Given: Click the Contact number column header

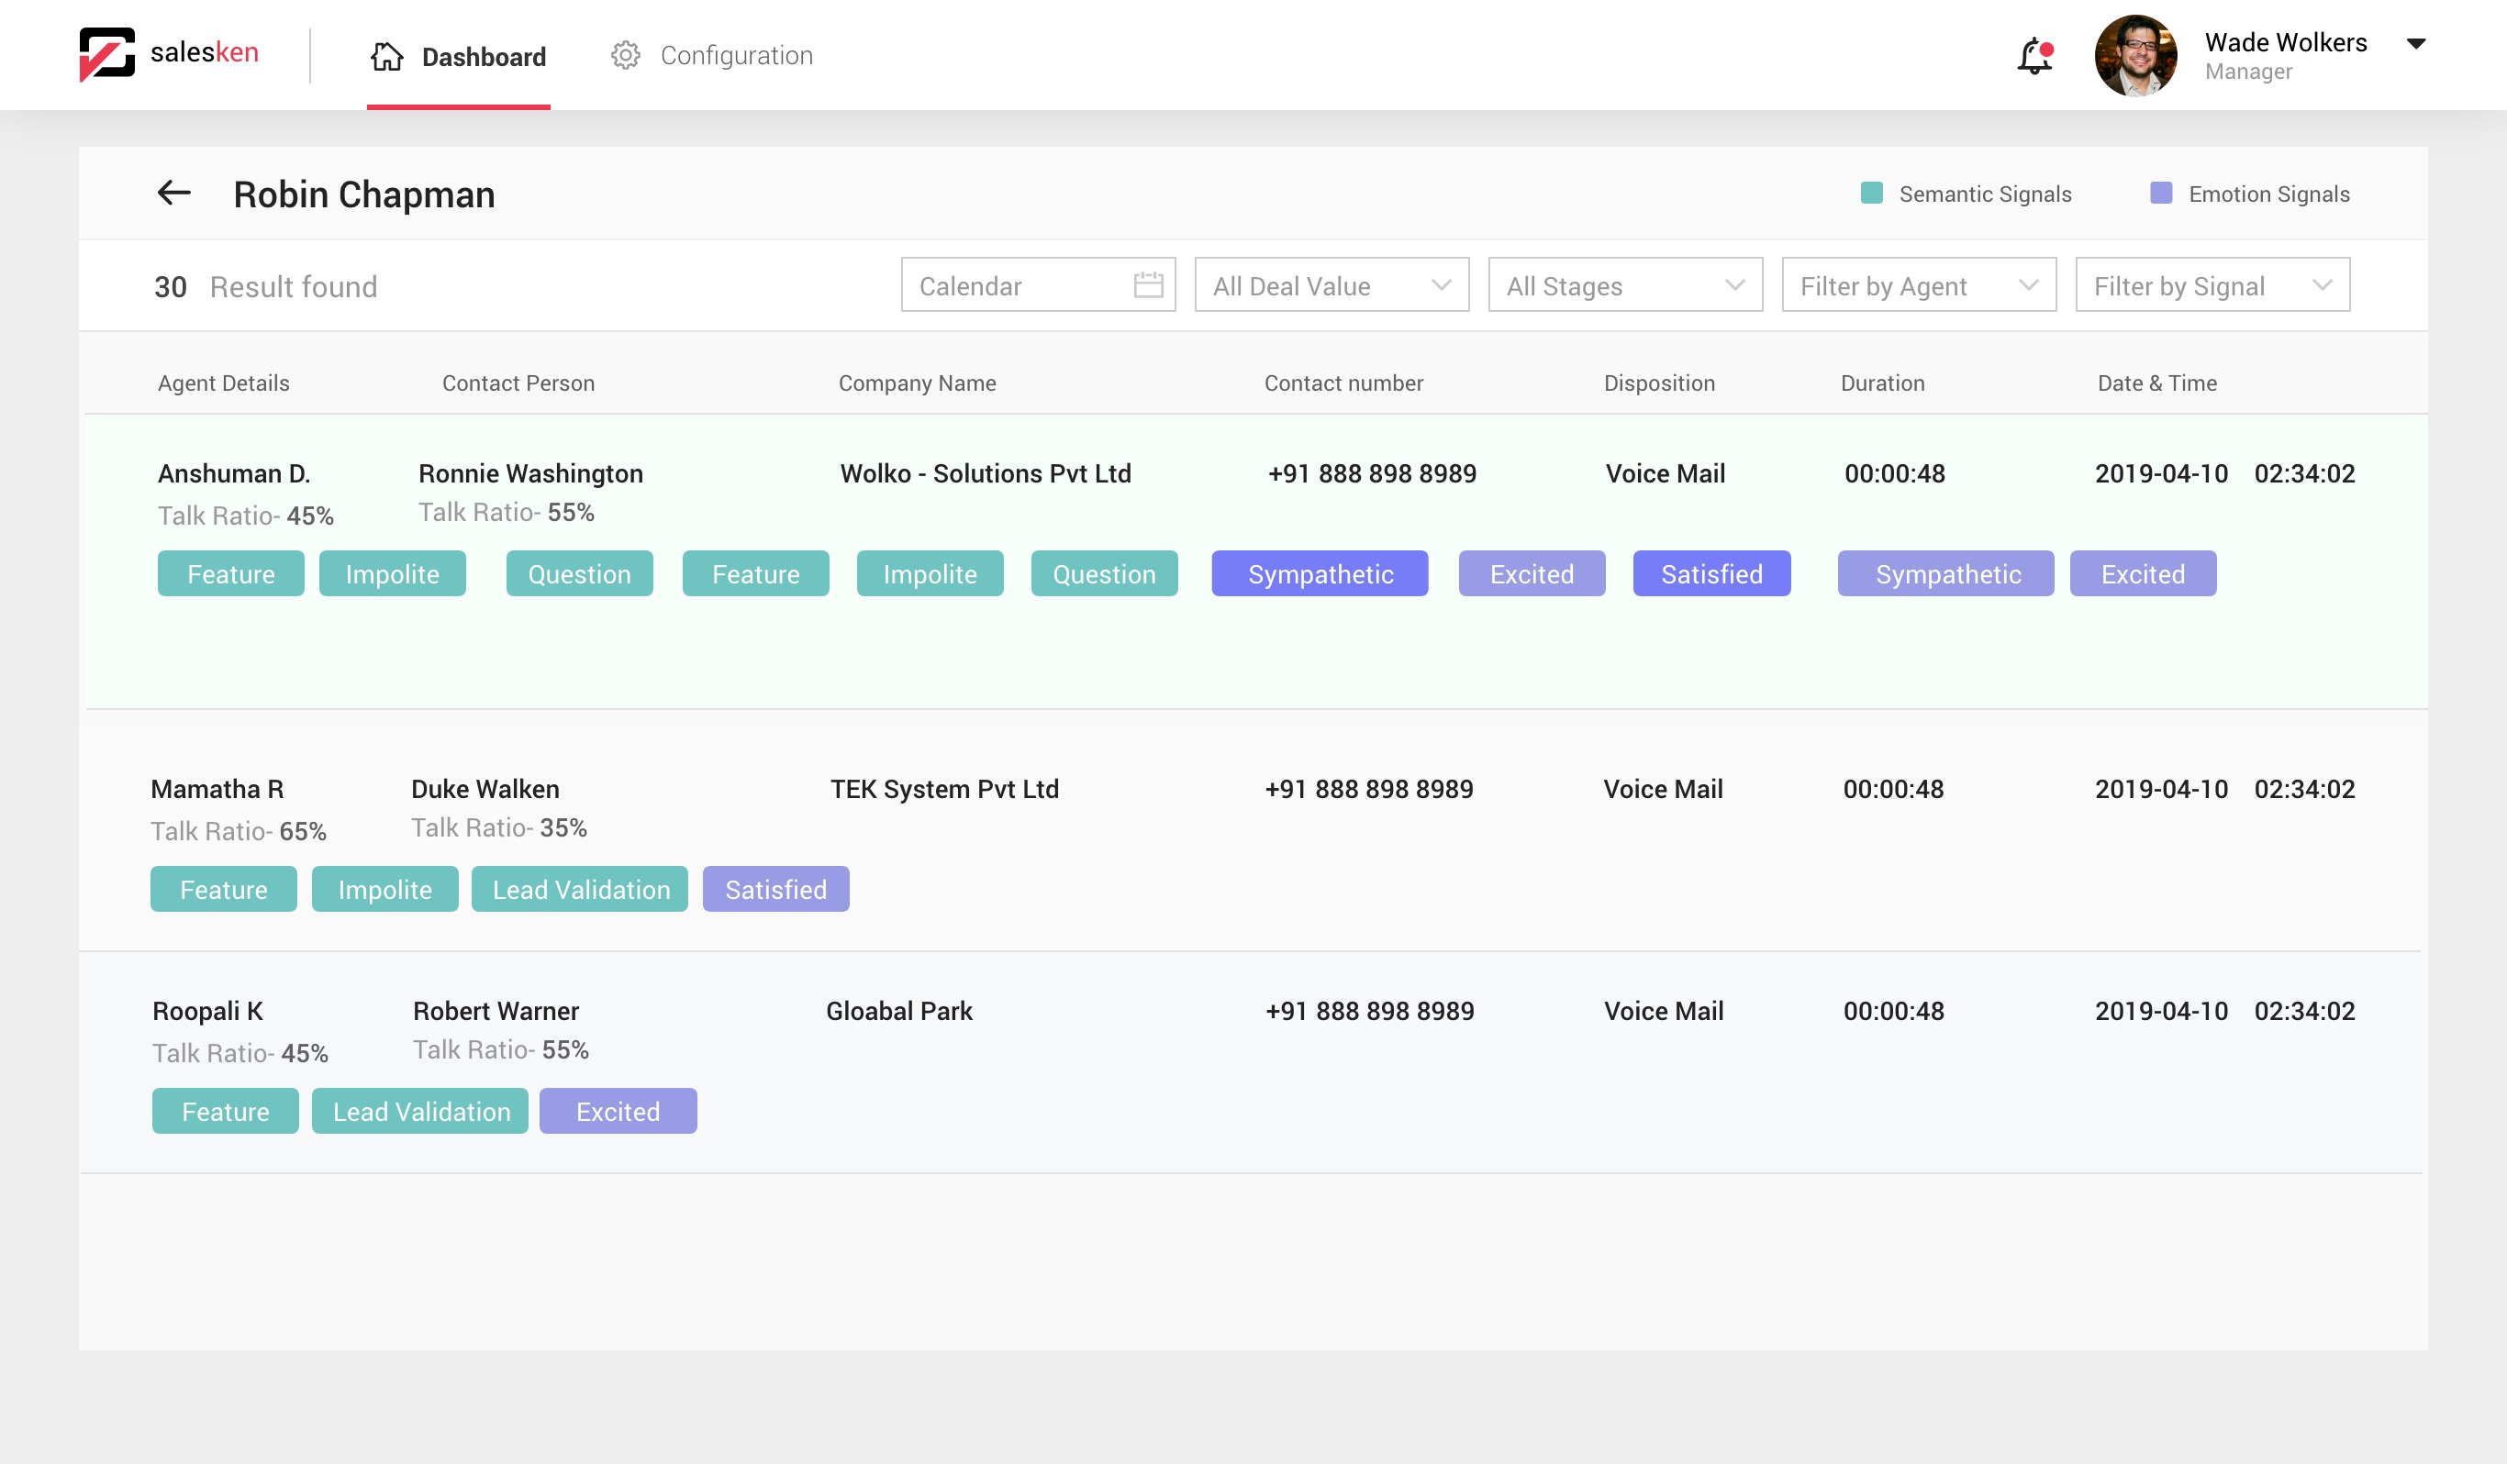Looking at the screenshot, I should click(1343, 383).
